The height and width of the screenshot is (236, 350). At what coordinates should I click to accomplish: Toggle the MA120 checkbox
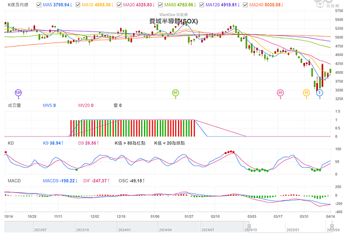click(x=202, y=5)
